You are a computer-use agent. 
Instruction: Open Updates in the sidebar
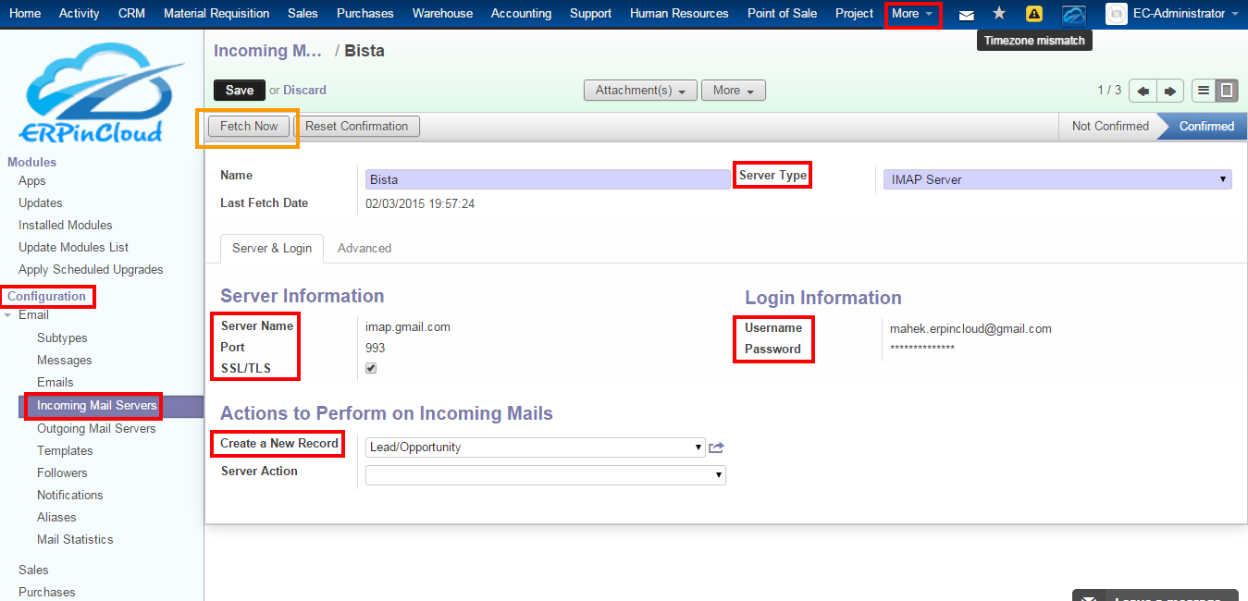41,203
